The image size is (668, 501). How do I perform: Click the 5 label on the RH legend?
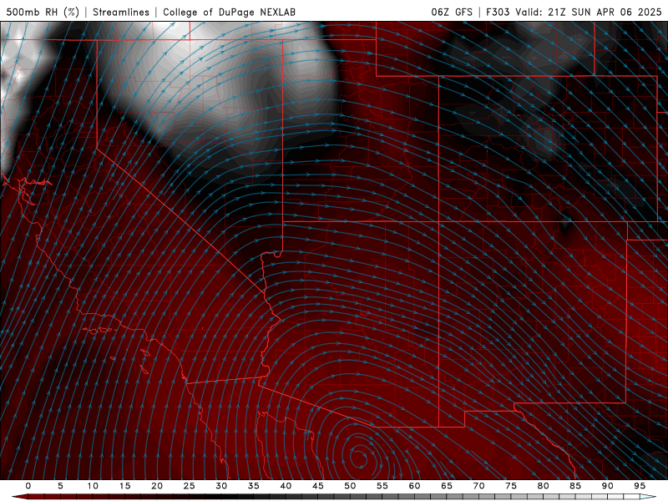60,486
